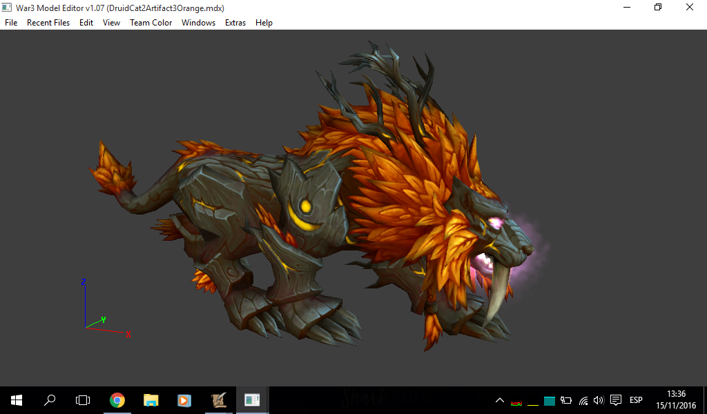Open the Help menu
The width and height of the screenshot is (707, 414).
point(264,23)
